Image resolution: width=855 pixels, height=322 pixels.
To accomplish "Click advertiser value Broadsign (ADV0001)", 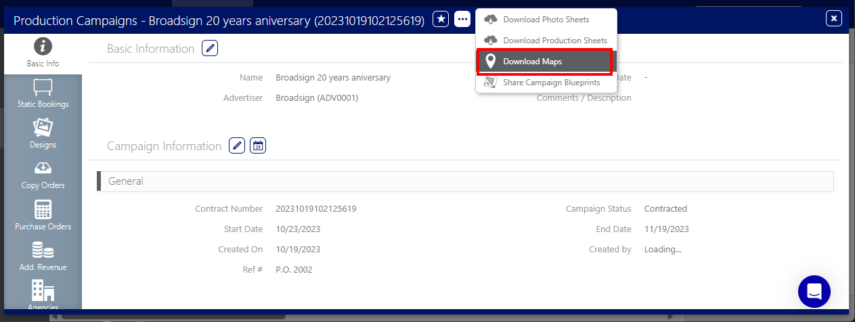I will 317,97.
